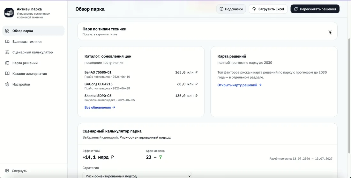The image size is (351, 178).
Task: Click the refresh icon in Пересчитать решения
Action: tap(296, 9)
